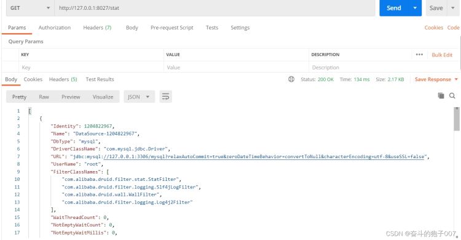Select the Visualize response view
The height and width of the screenshot is (240, 461).
click(x=103, y=97)
